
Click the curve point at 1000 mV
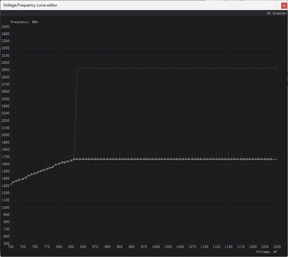tap(156, 159)
